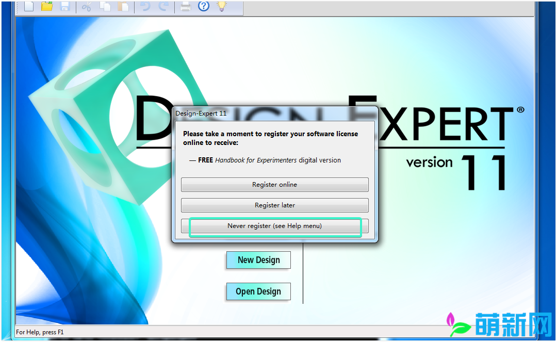
Task: Click the Redo arrow icon
Action: click(x=163, y=7)
